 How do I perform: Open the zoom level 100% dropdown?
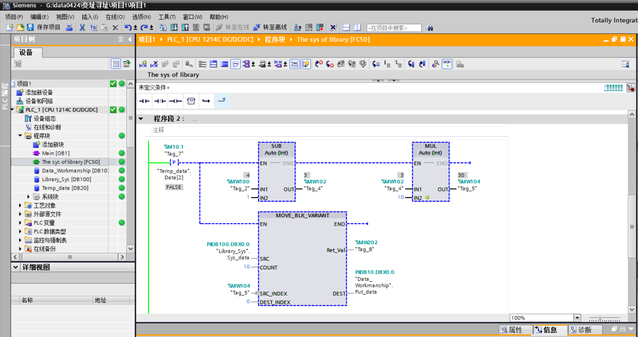(577, 318)
